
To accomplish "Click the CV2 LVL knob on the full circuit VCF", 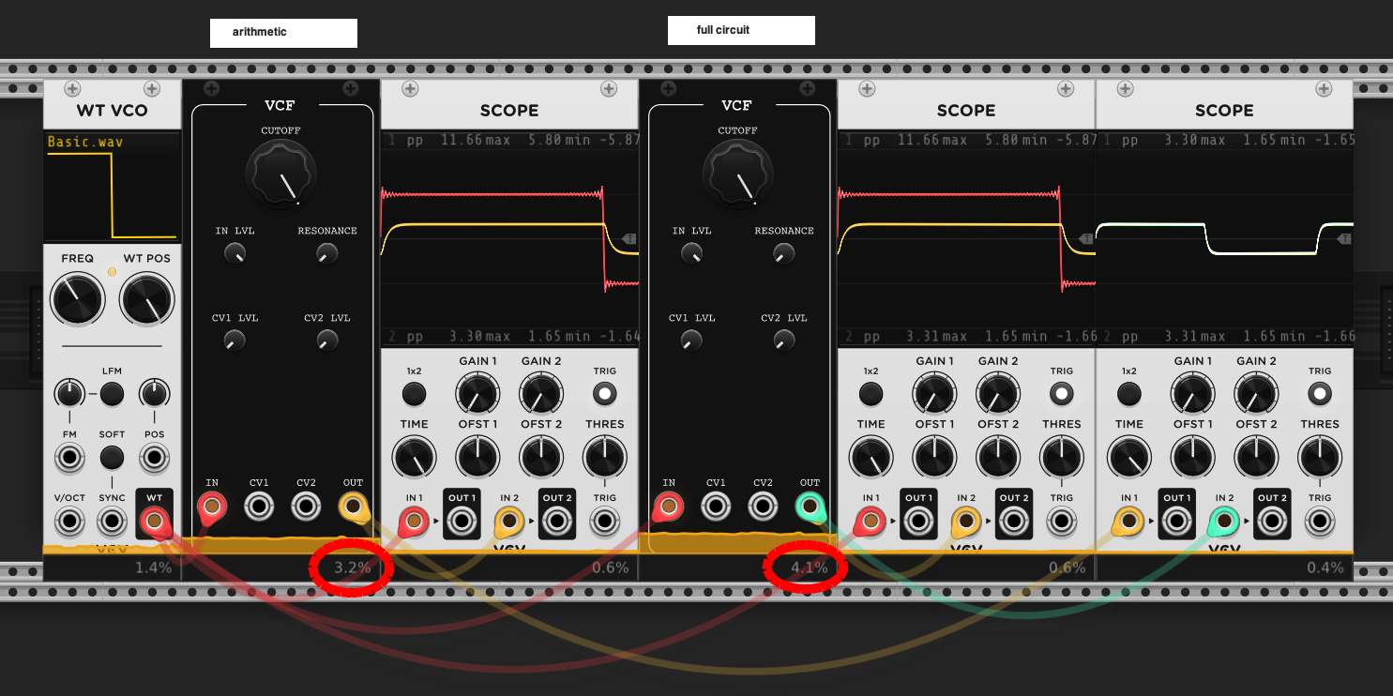I will coord(783,340).
